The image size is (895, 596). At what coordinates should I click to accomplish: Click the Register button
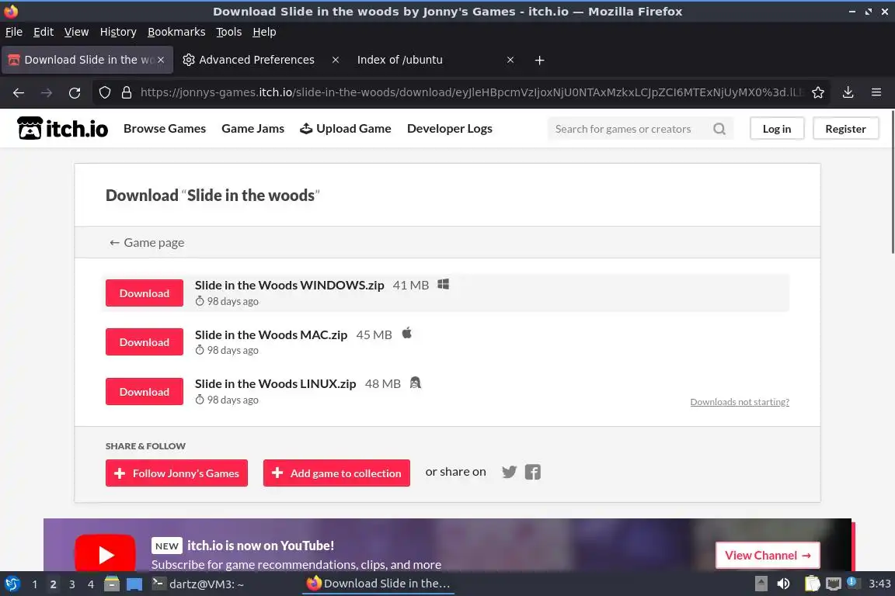845,129
